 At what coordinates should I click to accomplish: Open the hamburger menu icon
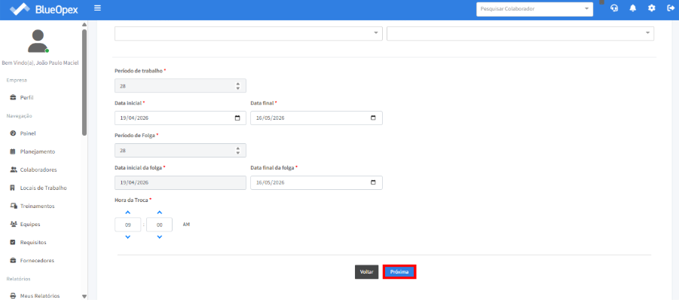[x=97, y=8]
